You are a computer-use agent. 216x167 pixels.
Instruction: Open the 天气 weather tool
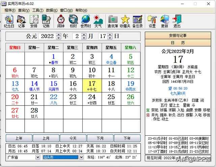pyautogui.click(x=98, y=21)
